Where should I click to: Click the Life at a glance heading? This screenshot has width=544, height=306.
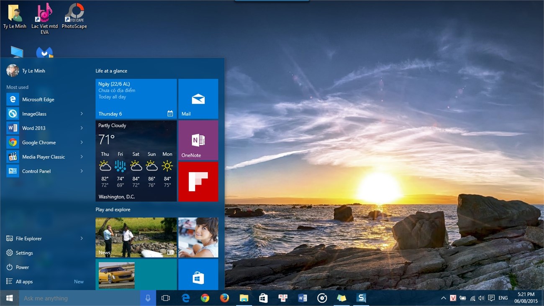(111, 71)
